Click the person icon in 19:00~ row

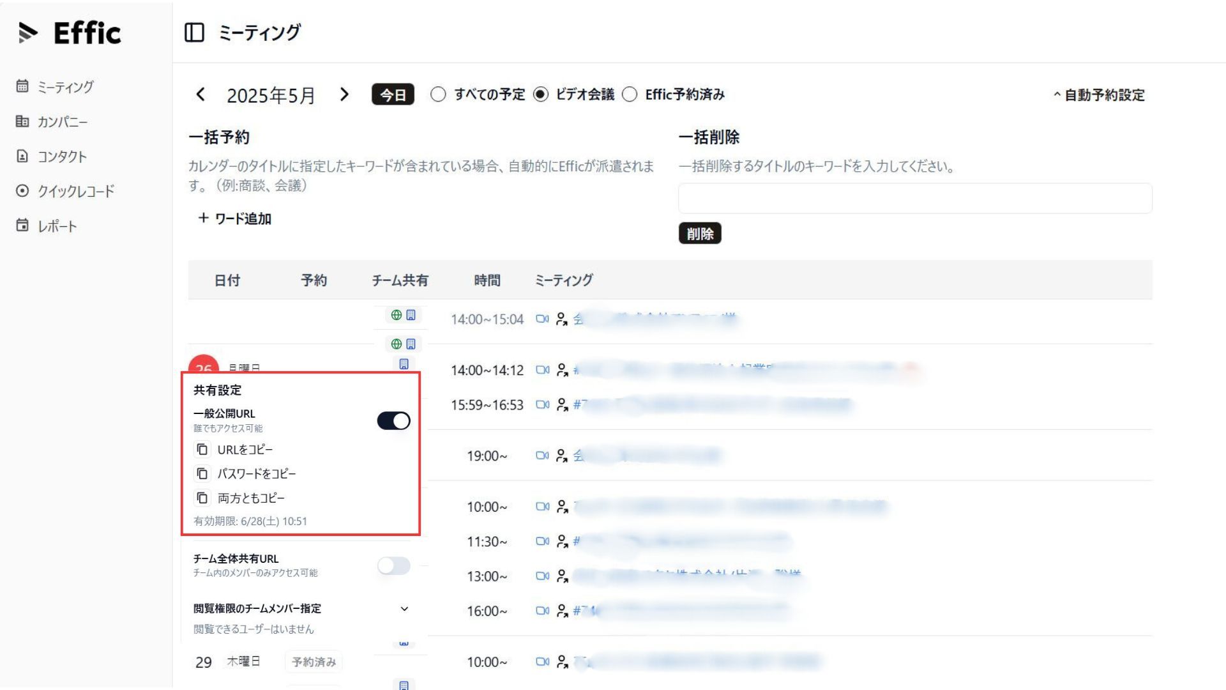tap(562, 456)
